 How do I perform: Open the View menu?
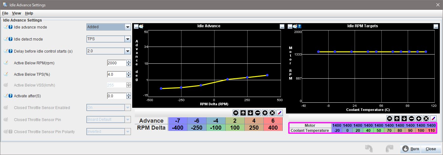click(17, 13)
